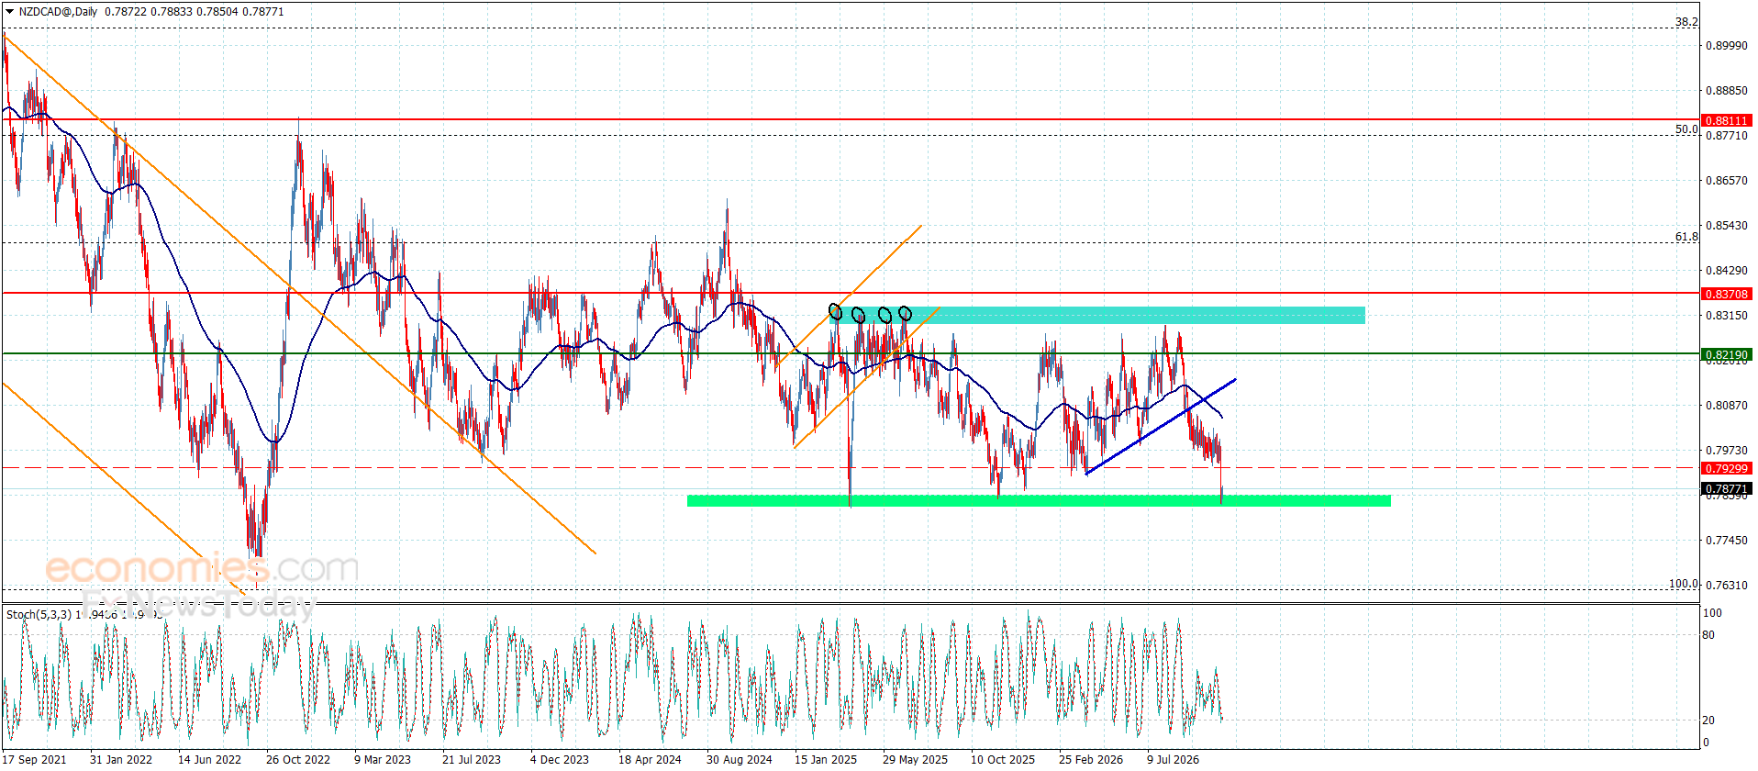
Task: Click the 17 Sep 2021 date label
Action: point(35,760)
